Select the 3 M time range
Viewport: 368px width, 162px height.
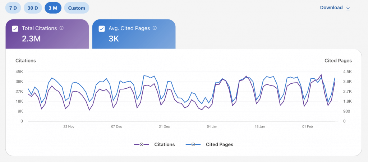53,8
